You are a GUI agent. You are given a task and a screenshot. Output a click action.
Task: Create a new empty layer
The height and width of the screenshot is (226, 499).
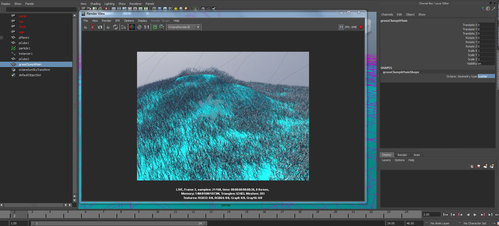click(485, 166)
